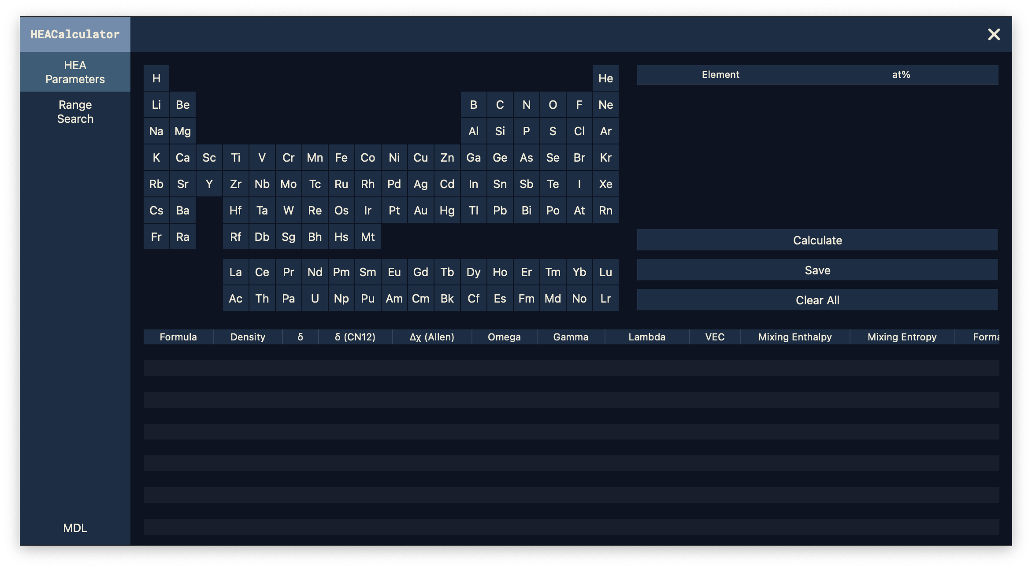
Task: Select Magnesium (Mg) tile
Action: point(183,131)
